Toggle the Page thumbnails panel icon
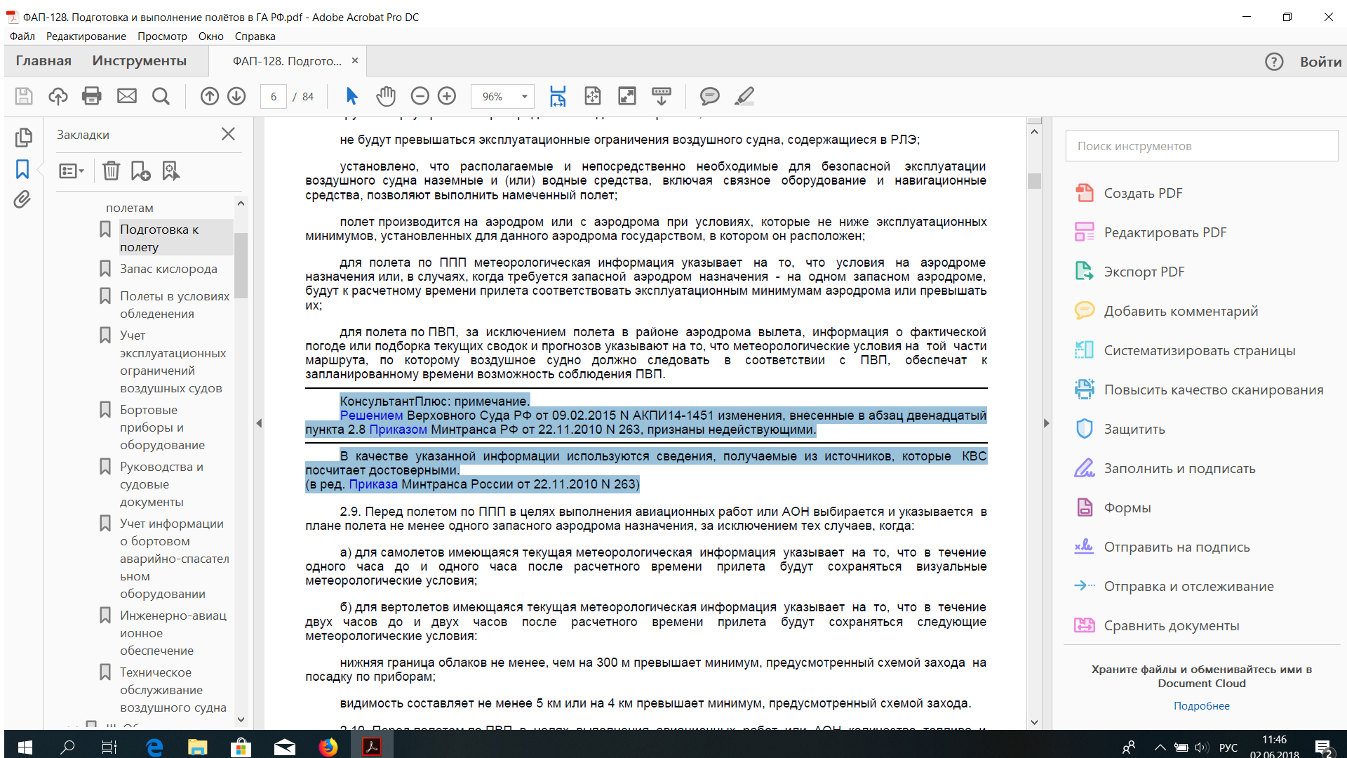 pos(22,137)
